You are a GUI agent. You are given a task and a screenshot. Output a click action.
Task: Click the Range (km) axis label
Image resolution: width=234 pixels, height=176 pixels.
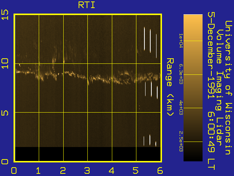tap(170, 87)
